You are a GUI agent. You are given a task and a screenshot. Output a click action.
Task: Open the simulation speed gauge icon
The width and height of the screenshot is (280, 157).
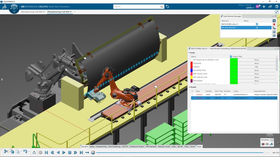point(93,152)
